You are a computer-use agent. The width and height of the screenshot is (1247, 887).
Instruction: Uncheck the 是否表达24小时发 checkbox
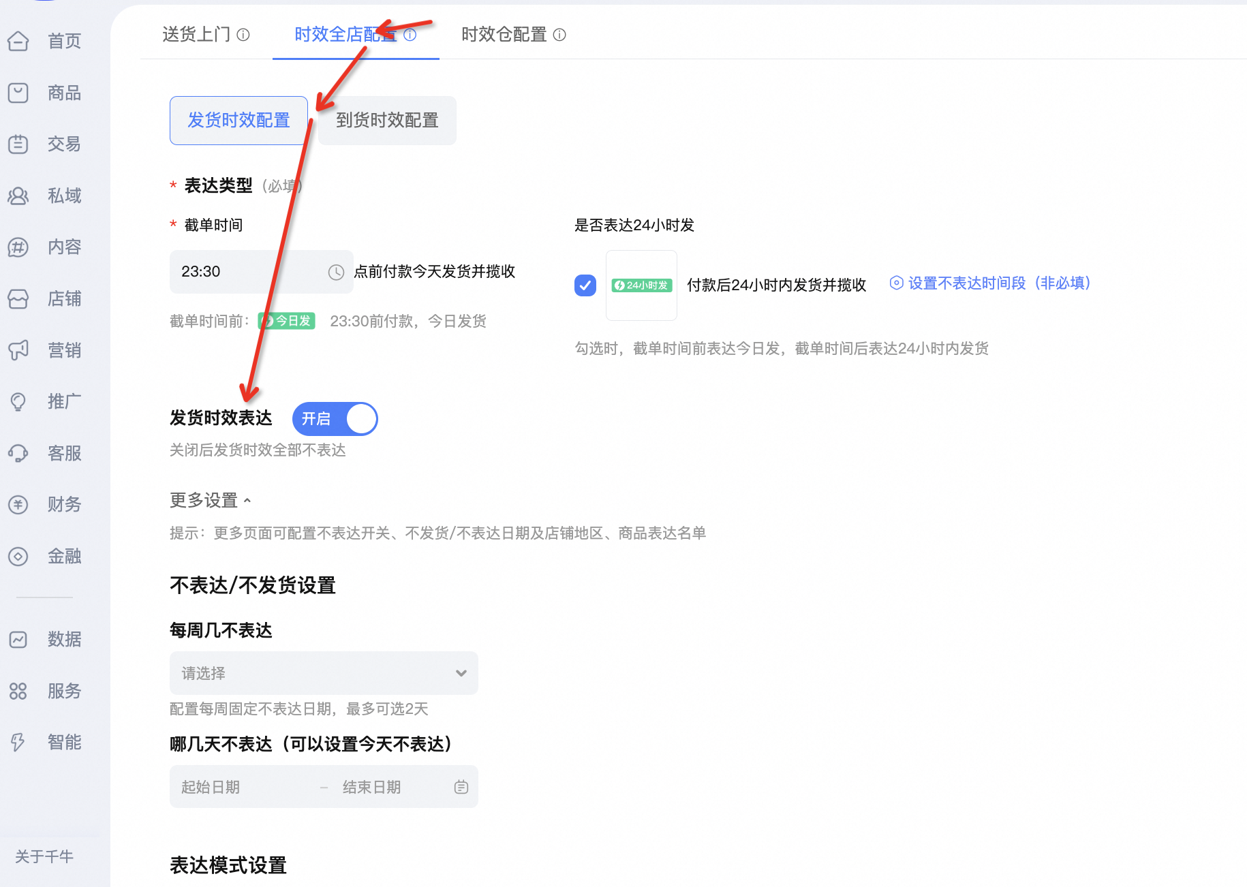(585, 285)
